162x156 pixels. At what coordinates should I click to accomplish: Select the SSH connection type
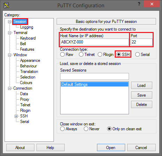119,54
